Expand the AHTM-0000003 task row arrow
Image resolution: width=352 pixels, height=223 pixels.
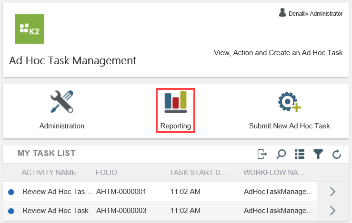tap(332, 211)
